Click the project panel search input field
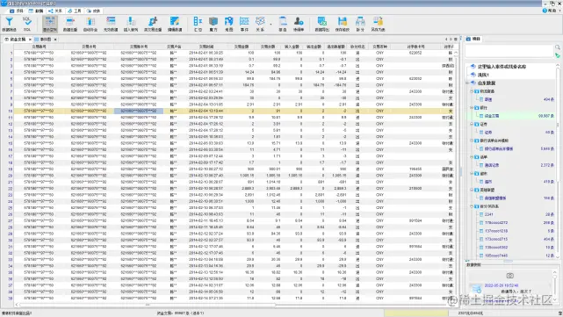The width and height of the screenshot is (563, 317). 509,51
